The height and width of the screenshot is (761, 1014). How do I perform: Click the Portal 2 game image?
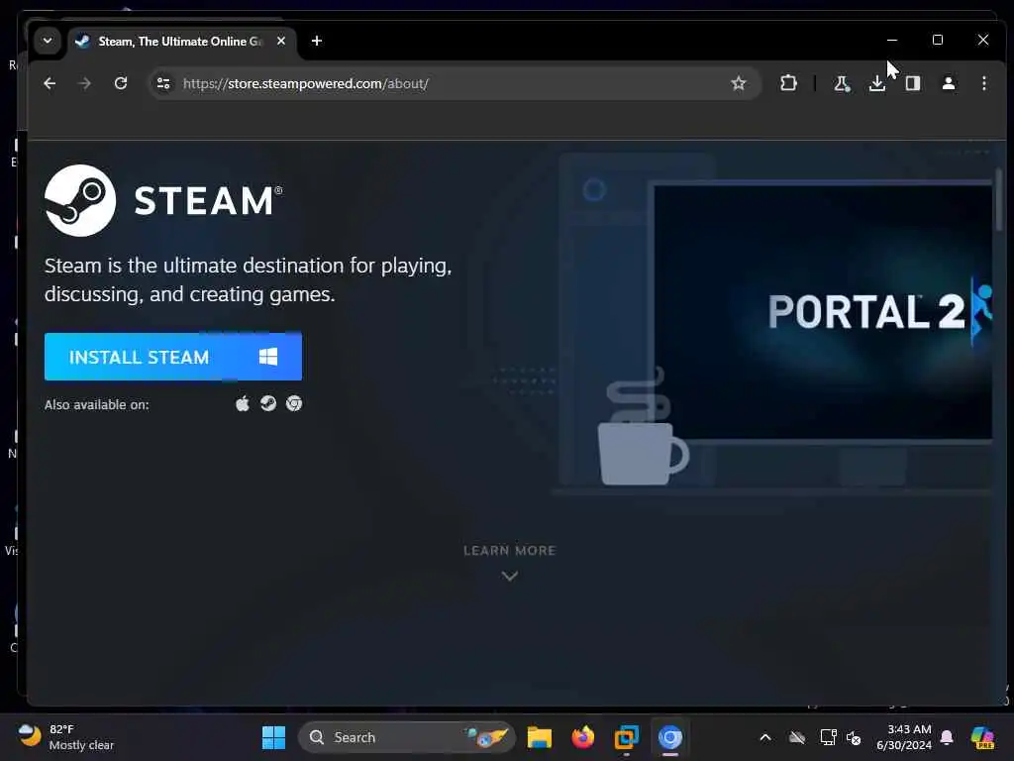click(x=823, y=312)
